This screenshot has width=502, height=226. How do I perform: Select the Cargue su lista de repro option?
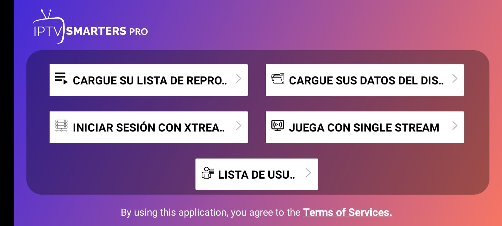[149, 80]
